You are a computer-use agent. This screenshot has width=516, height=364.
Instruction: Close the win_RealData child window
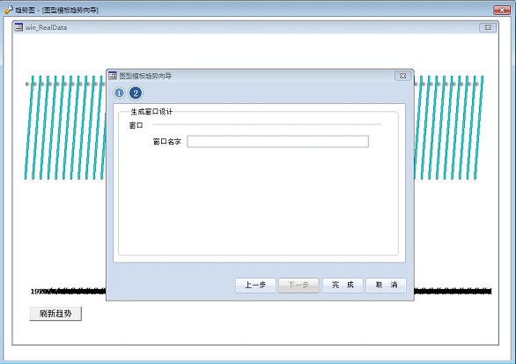click(488, 27)
